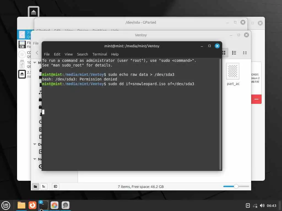Open the terminal Search menu

[82, 54]
